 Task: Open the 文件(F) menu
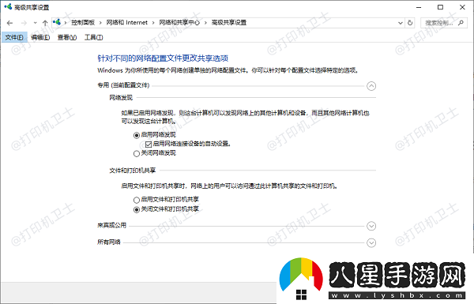[14, 37]
